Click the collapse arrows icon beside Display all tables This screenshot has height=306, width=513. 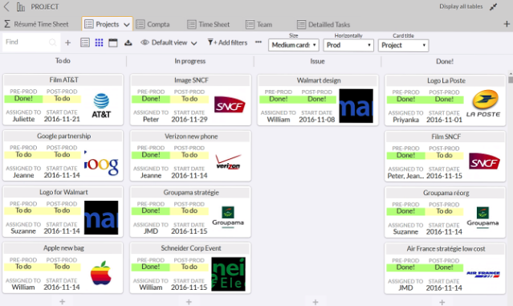(493, 7)
